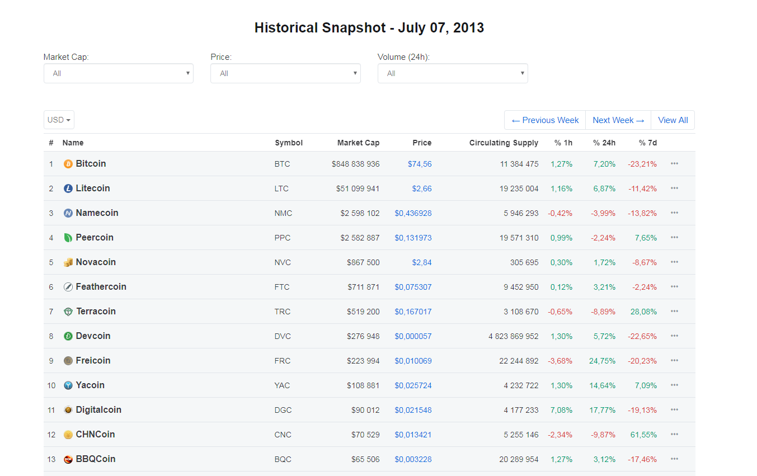
Task: Open the Volume (24h) filter dropdown
Action: (453, 73)
